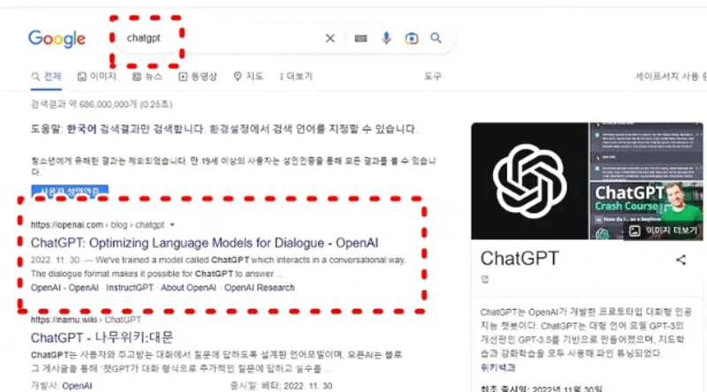The width and height of the screenshot is (707, 392).
Task: Open ChatGPT: Optimizing Language Models result
Action: (x=204, y=243)
